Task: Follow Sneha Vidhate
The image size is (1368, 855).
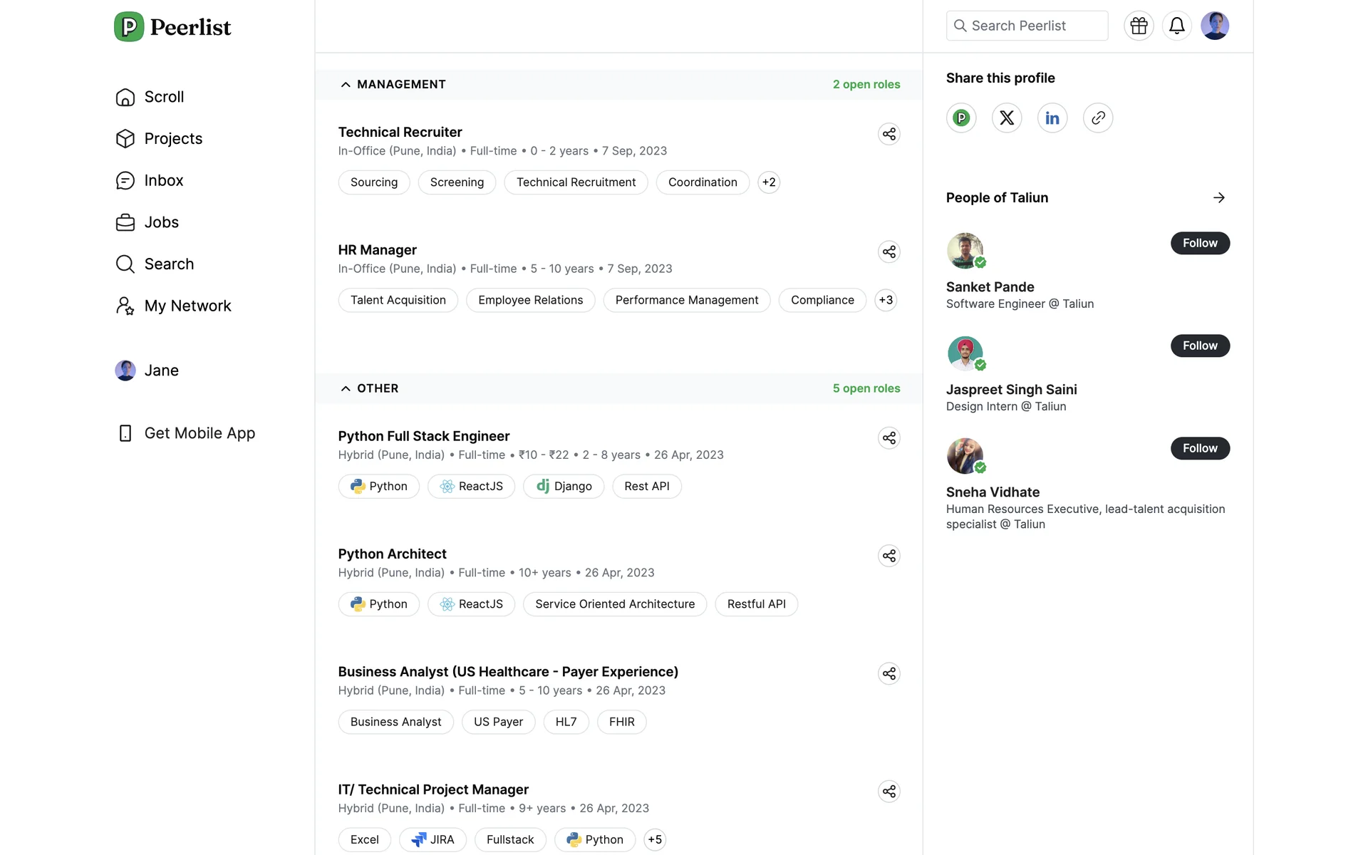Action: 1199,448
